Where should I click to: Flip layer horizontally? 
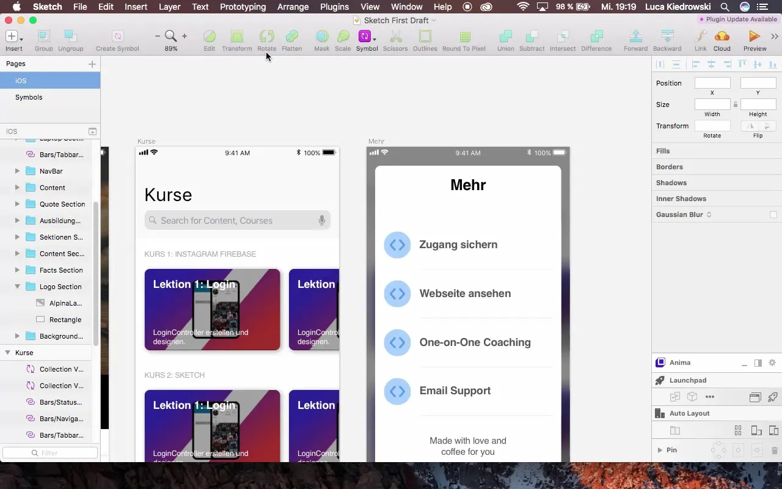pos(750,126)
